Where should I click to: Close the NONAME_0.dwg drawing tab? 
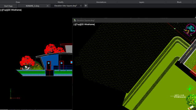pyautogui.click(x=47, y=6)
